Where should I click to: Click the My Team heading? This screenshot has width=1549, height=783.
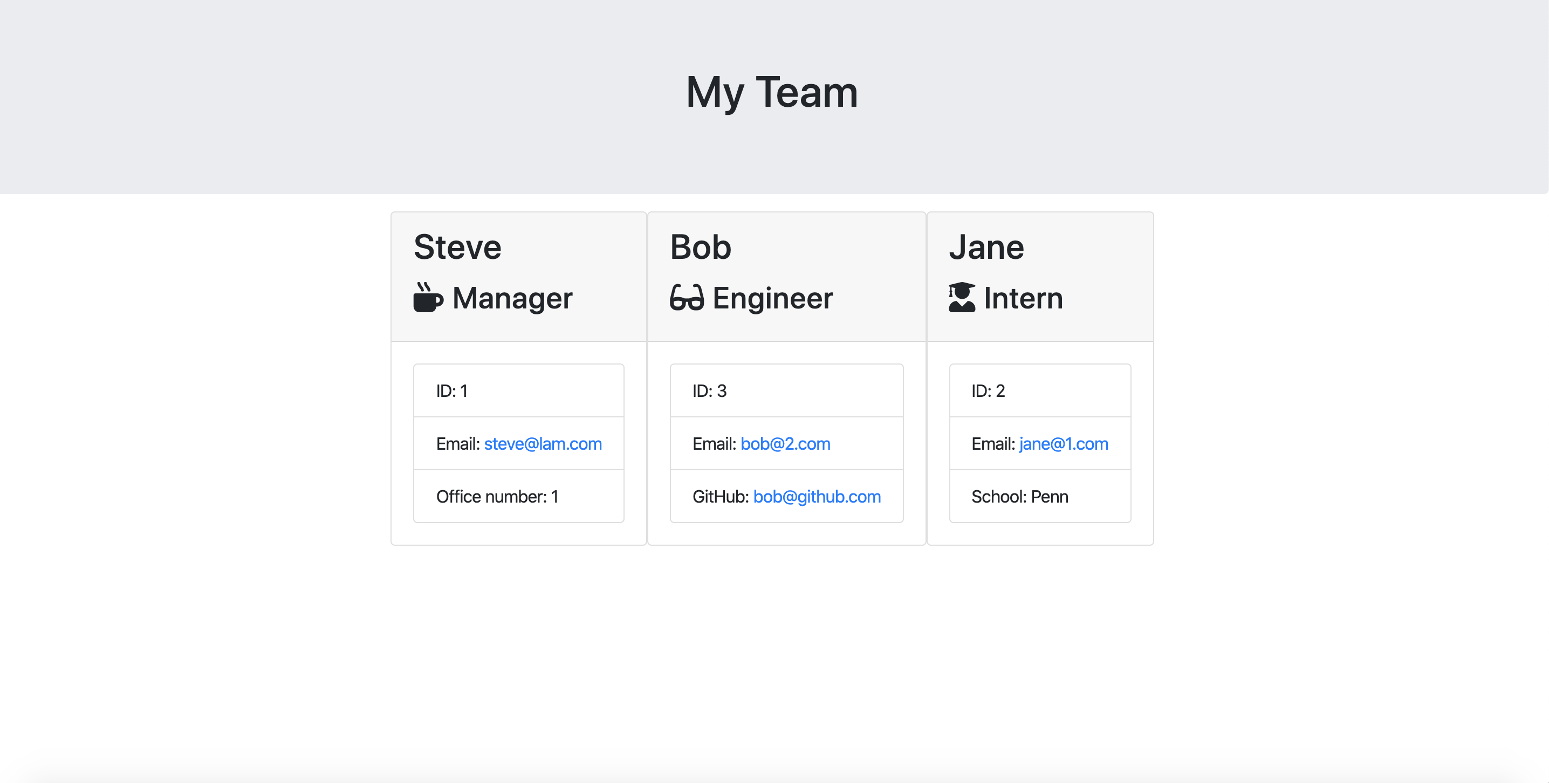772,93
